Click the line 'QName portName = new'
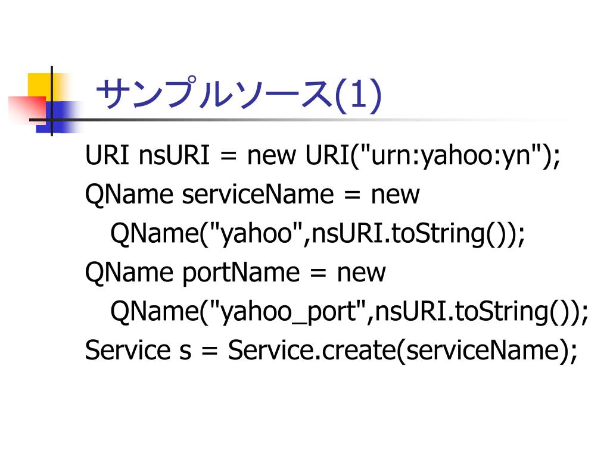Viewport: 610px width, 457px height. [235, 273]
